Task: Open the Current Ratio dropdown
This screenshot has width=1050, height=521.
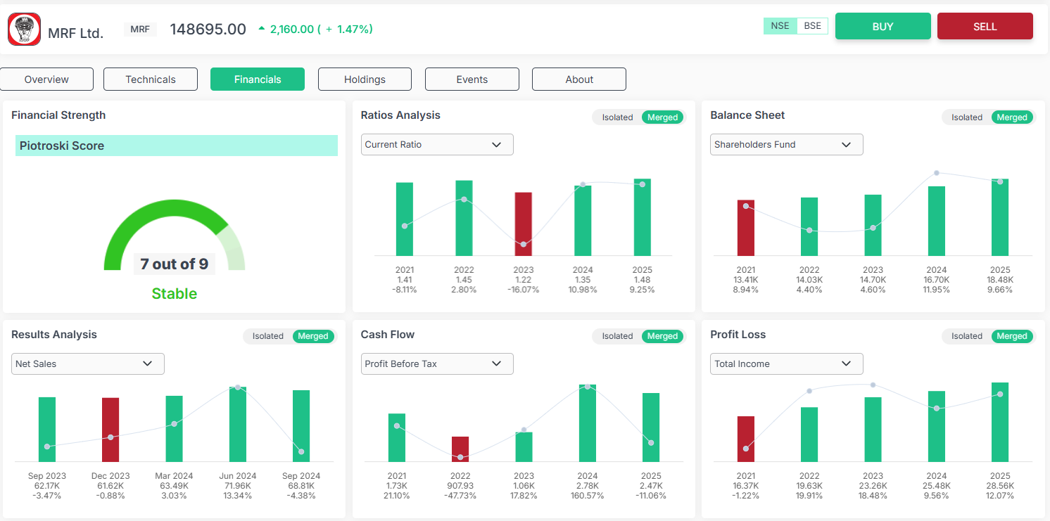Action: pyautogui.click(x=437, y=144)
